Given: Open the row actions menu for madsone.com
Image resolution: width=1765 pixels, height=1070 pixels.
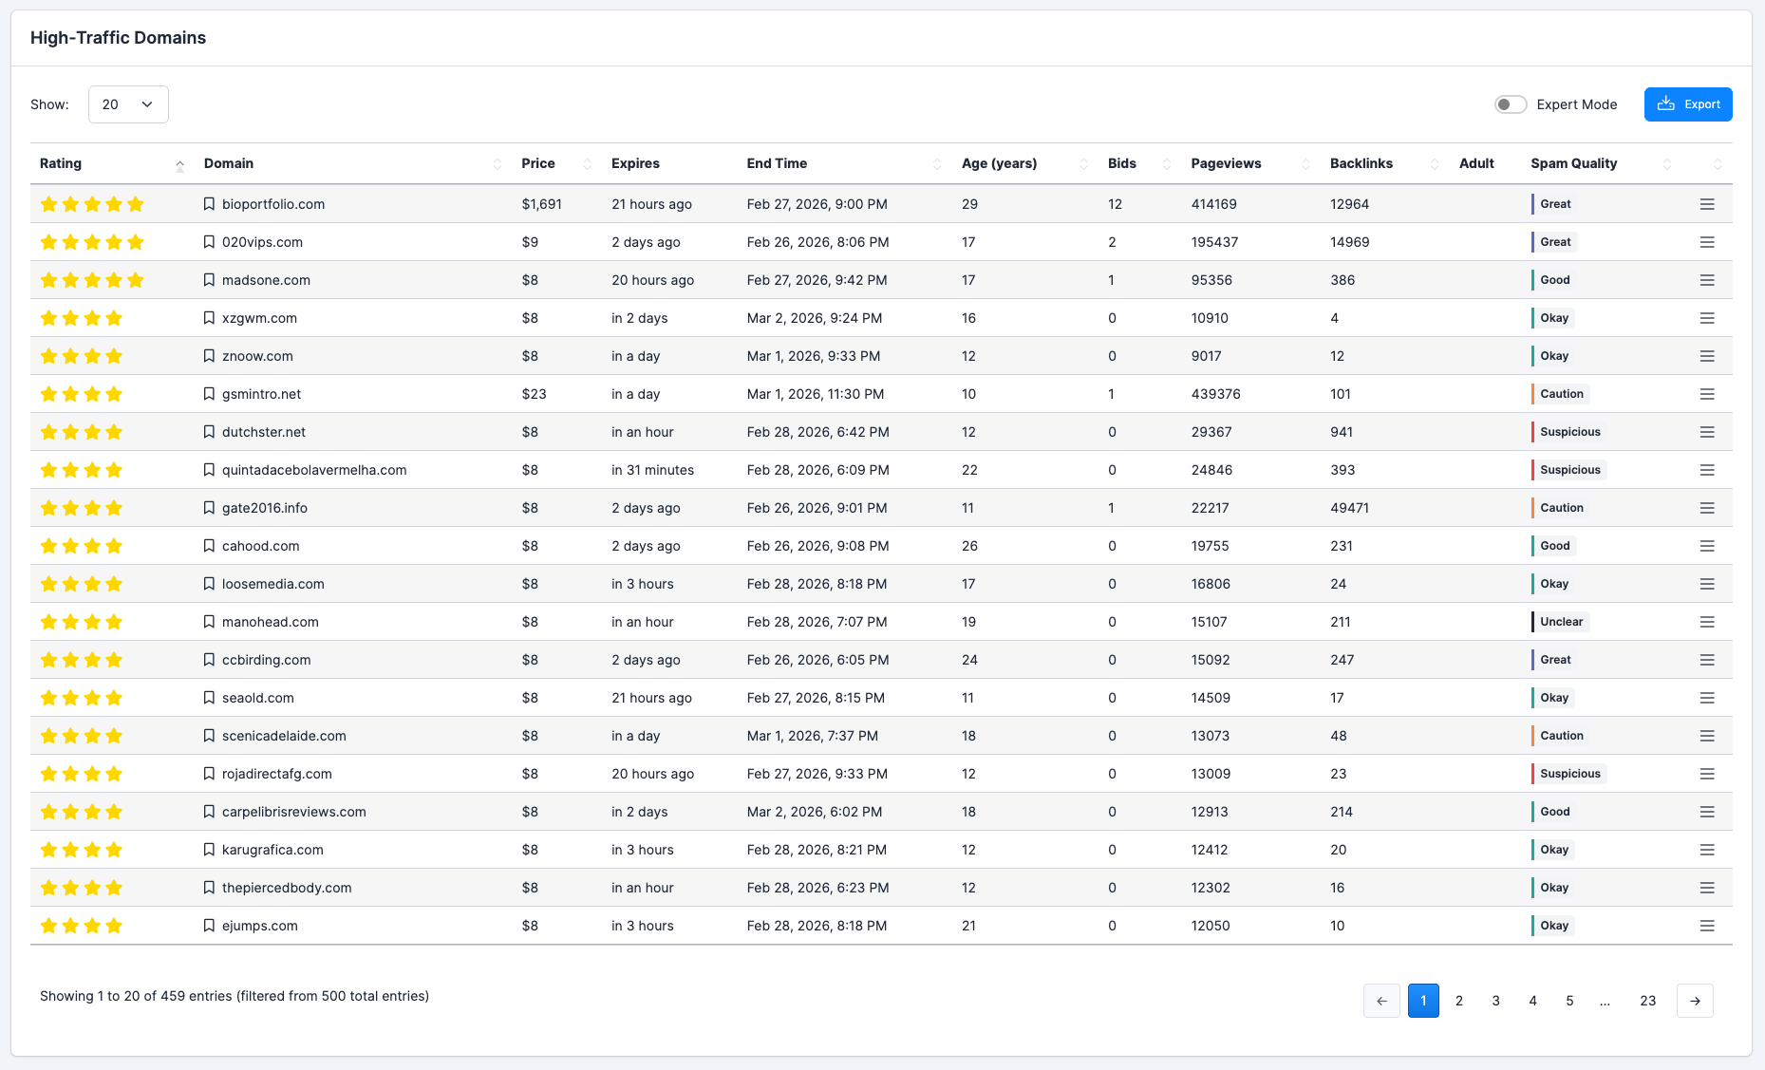Looking at the screenshot, I should (1707, 279).
